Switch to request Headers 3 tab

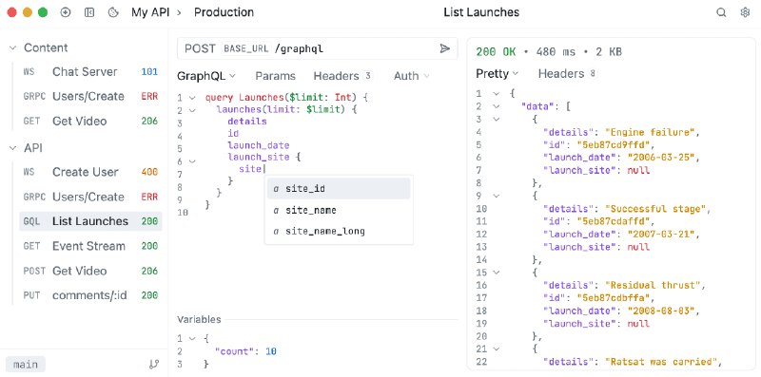[342, 76]
